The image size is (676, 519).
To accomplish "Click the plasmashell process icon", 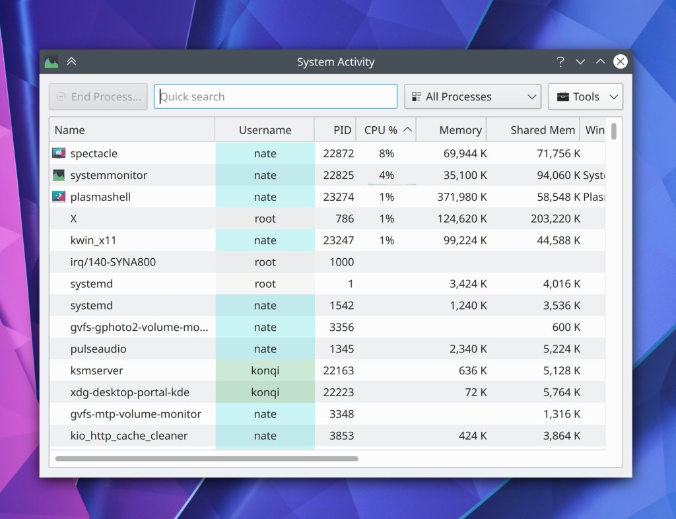I will (59, 197).
